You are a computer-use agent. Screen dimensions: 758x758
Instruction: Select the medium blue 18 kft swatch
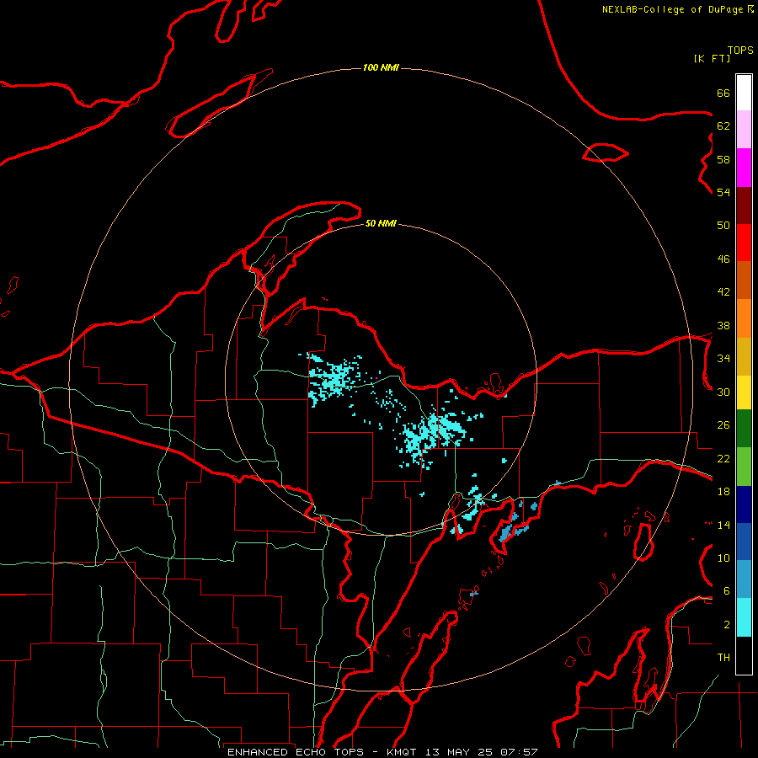pos(744,542)
